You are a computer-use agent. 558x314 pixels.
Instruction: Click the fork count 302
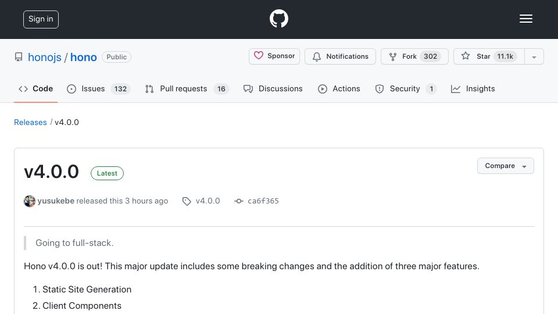click(430, 56)
